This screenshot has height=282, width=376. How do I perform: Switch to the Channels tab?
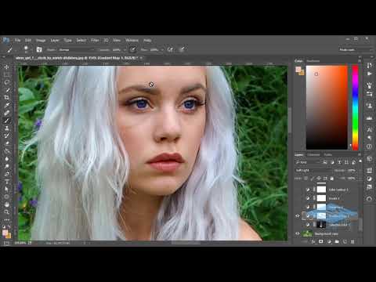click(x=313, y=154)
